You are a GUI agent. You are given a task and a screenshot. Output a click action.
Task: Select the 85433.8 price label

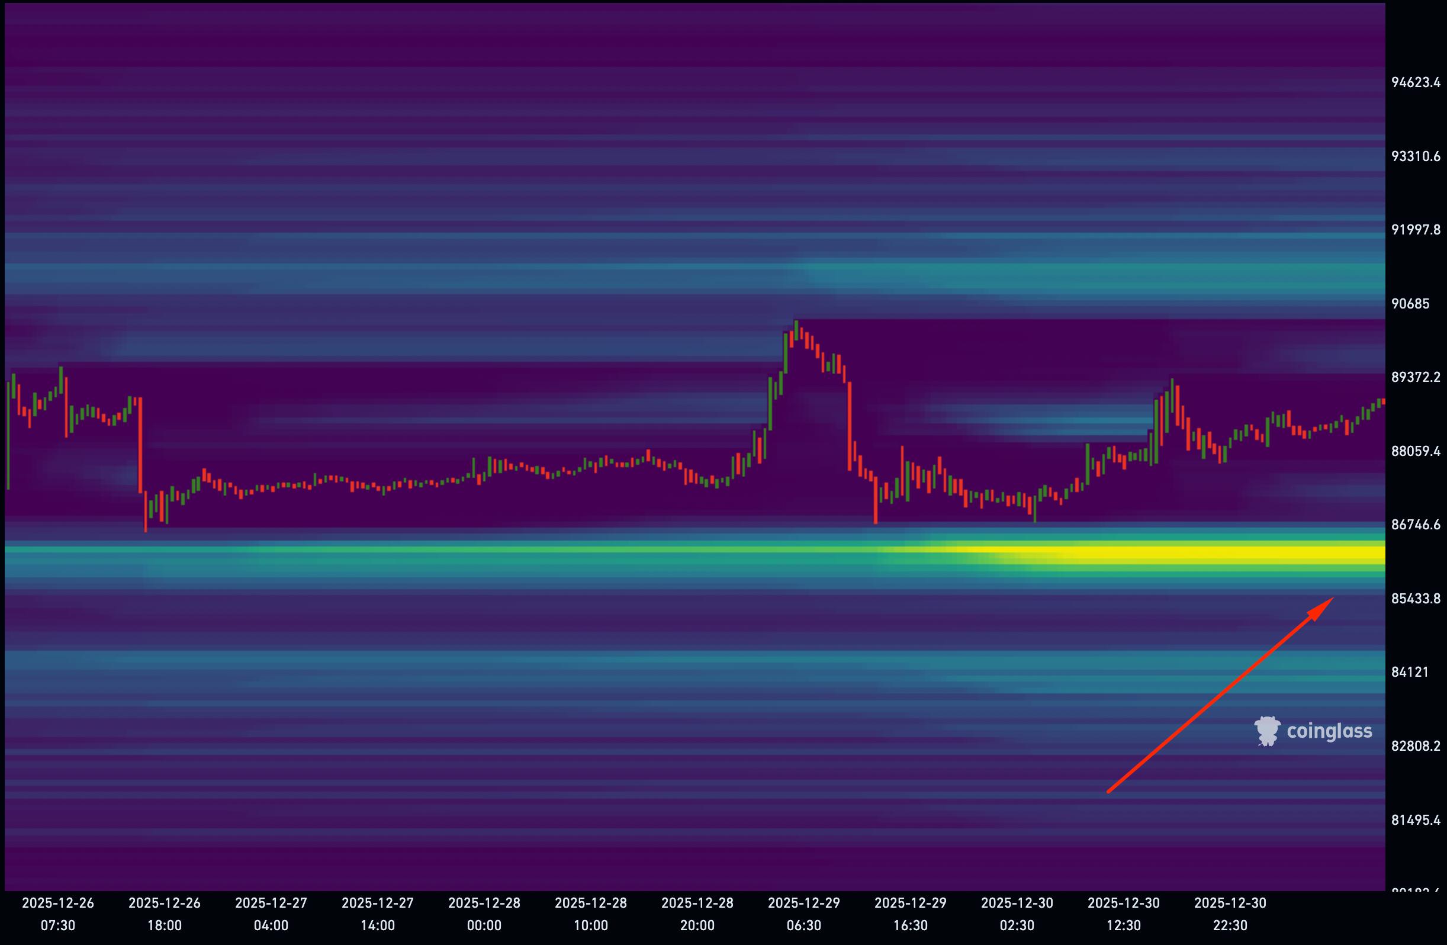[x=1416, y=599]
